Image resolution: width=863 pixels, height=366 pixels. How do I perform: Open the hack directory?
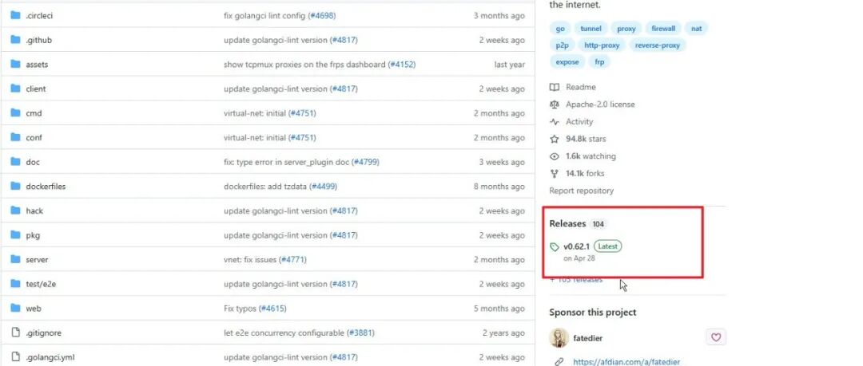click(x=34, y=211)
